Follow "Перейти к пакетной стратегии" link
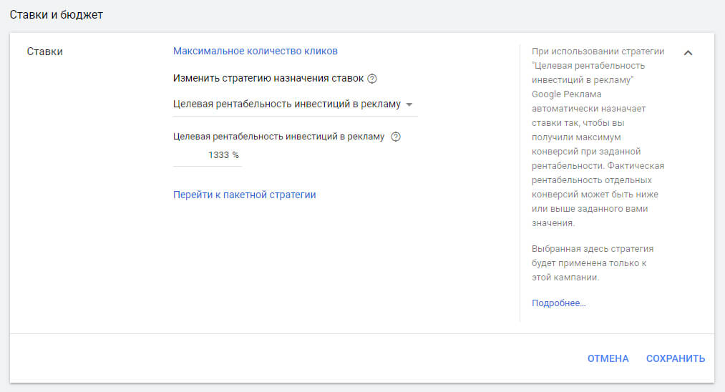 (x=244, y=195)
